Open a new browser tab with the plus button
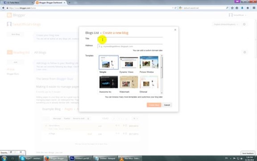 click(x=70, y=3)
